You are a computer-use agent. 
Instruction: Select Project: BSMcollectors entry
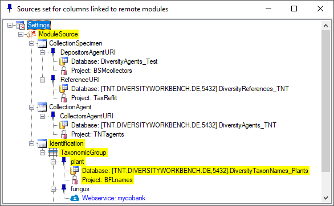[x=101, y=71]
